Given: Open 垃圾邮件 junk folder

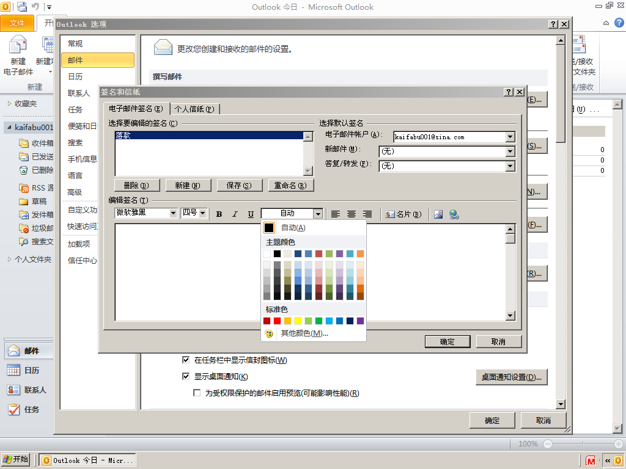Looking at the screenshot, I should pyautogui.click(x=36, y=228).
